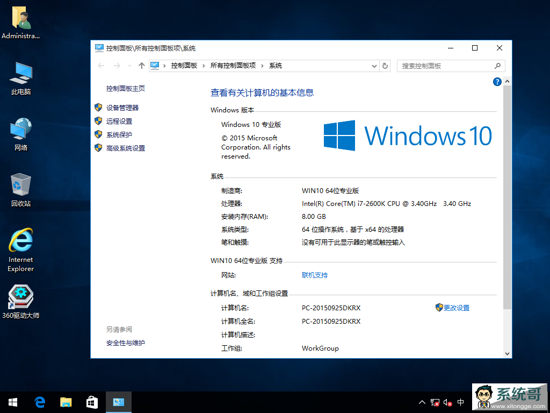Open the Windows Start menu
550x413 pixels.
click(x=13, y=402)
